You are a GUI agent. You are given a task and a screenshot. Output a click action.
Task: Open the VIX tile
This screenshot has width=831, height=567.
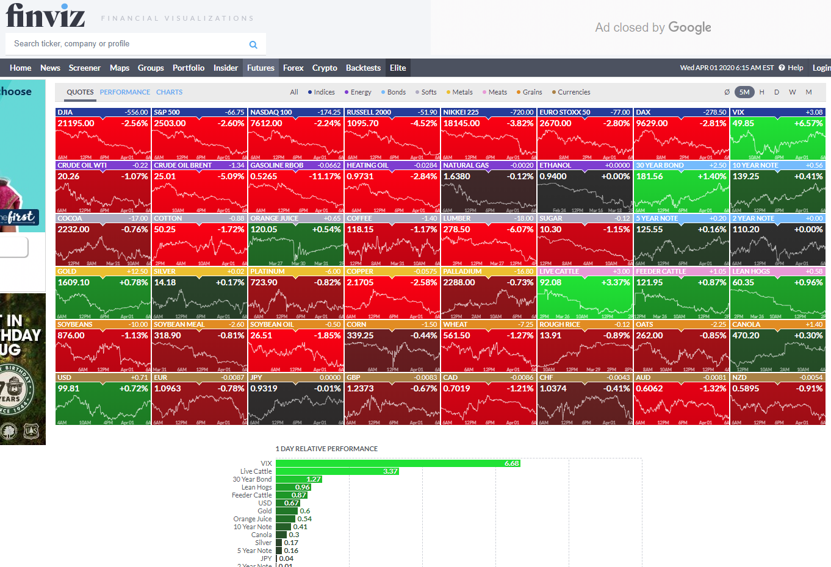(778, 134)
